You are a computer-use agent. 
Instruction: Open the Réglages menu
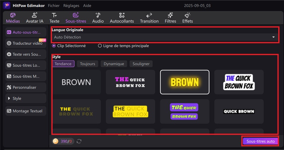(x=71, y=6)
